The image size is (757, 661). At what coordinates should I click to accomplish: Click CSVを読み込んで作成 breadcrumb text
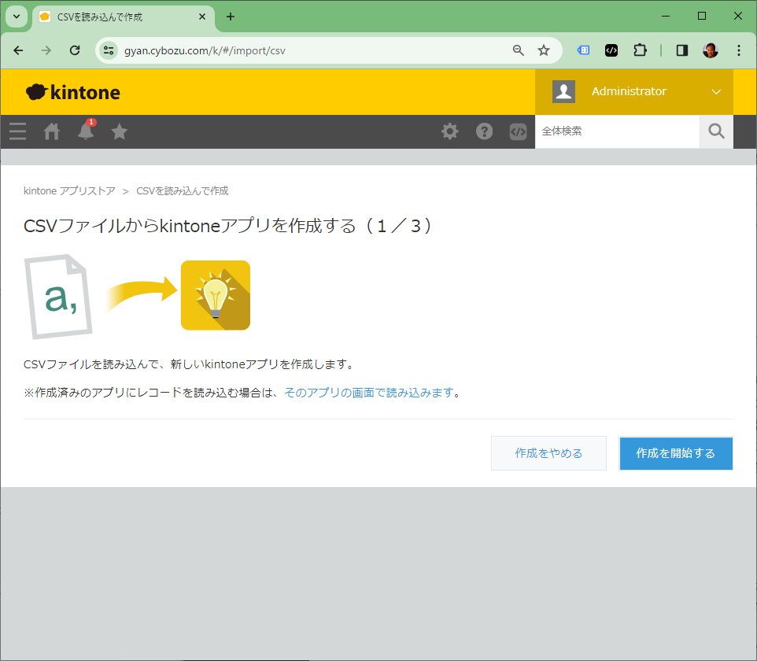click(x=182, y=191)
